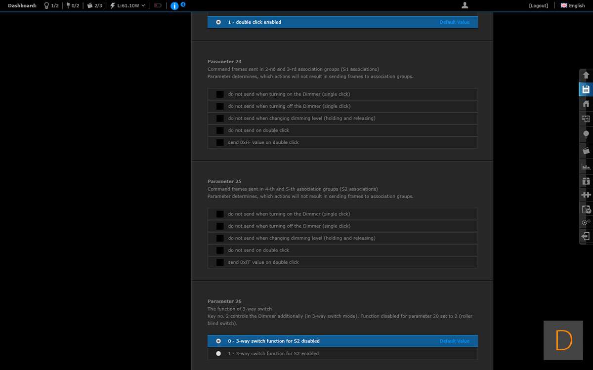This screenshot has width=593, height=370.
Task: Open the home icon in right sidebar
Action: (x=586, y=104)
